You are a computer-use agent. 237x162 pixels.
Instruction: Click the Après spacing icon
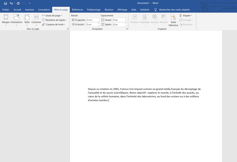tap(103, 24)
